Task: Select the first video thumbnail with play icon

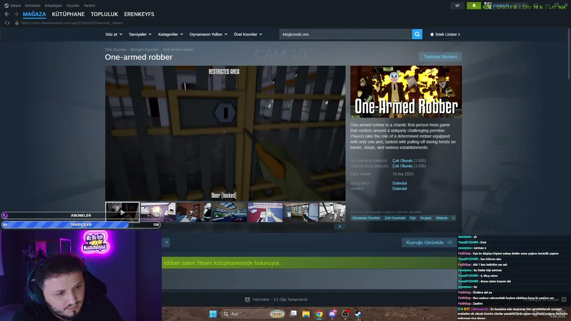Action: (x=122, y=212)
